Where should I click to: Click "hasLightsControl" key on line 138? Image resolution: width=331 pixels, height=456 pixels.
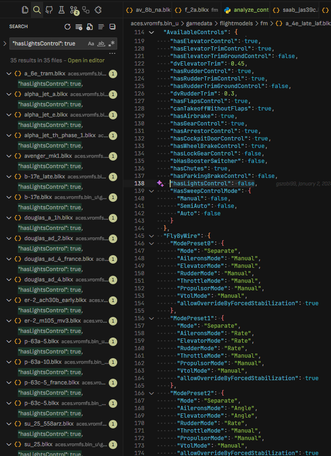(x=201, y=184)
